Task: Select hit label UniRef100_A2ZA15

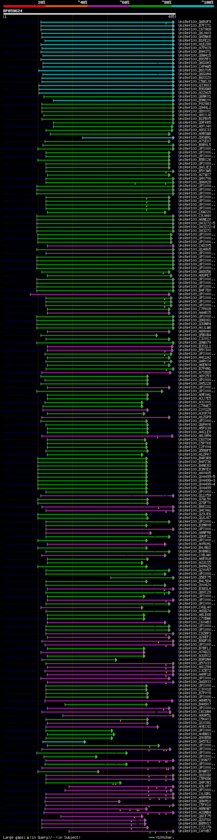Action: [195, 93]
